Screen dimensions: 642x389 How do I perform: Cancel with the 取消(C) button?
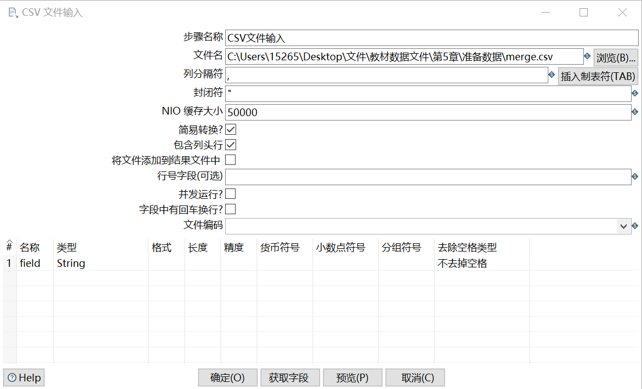pos(415,377)
